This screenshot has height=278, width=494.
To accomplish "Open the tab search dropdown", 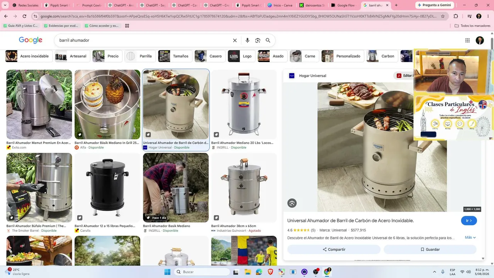I will (5, 5).
